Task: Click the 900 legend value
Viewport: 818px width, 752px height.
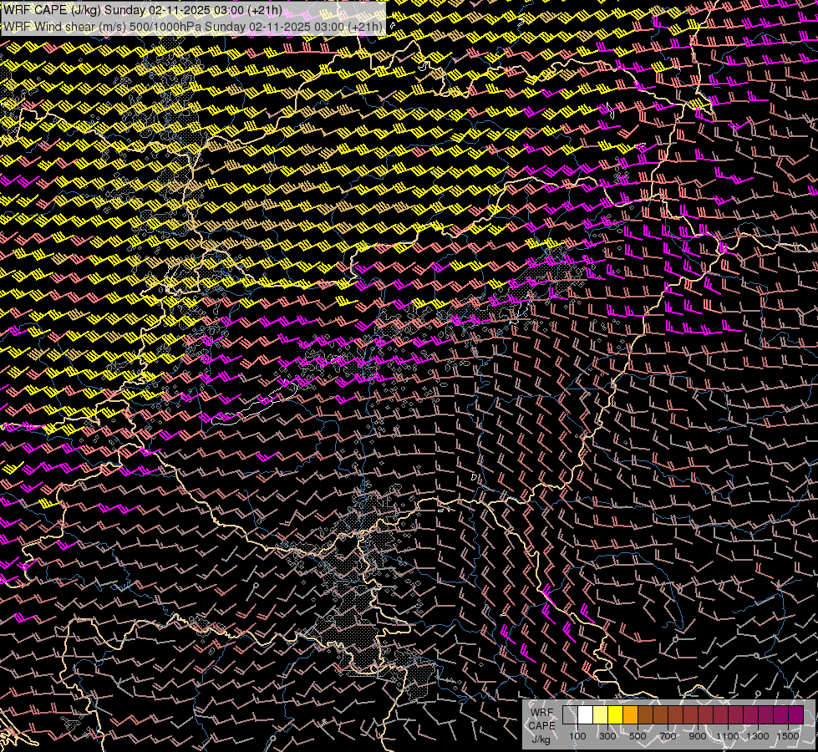Action: coord(698,736)
